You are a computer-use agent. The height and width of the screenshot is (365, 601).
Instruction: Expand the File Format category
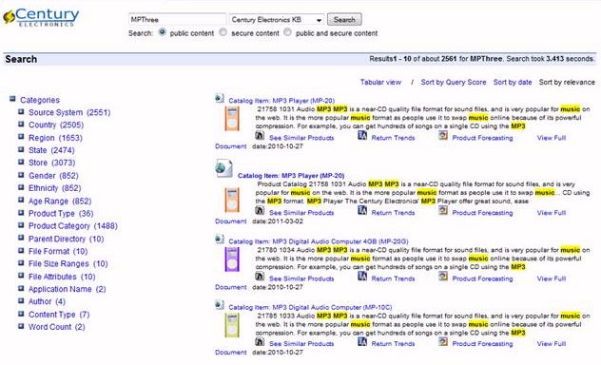click(21, 251)
